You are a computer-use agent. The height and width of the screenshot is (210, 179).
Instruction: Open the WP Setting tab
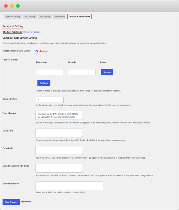(x=45, y=17)
